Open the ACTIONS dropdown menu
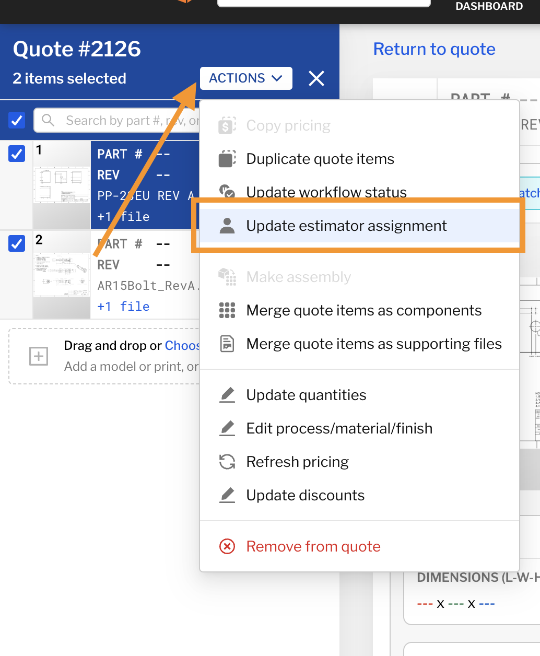Viewport: 540px width, 656px height. 245,78
